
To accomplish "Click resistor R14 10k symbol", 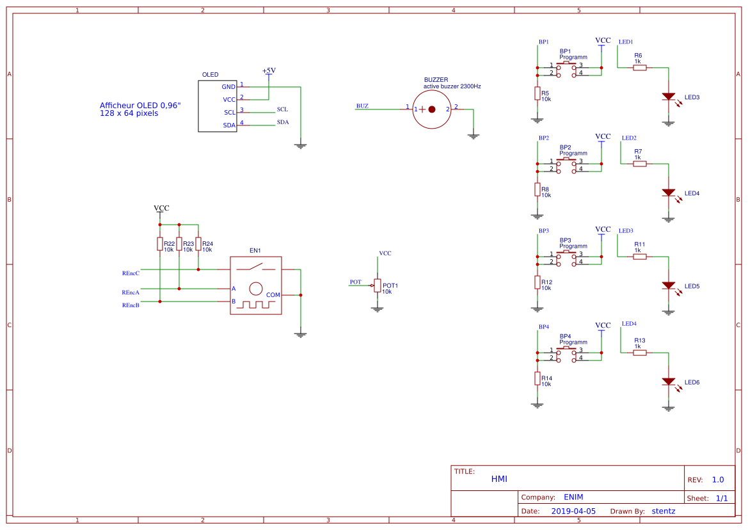I will (x=537, y=379).
